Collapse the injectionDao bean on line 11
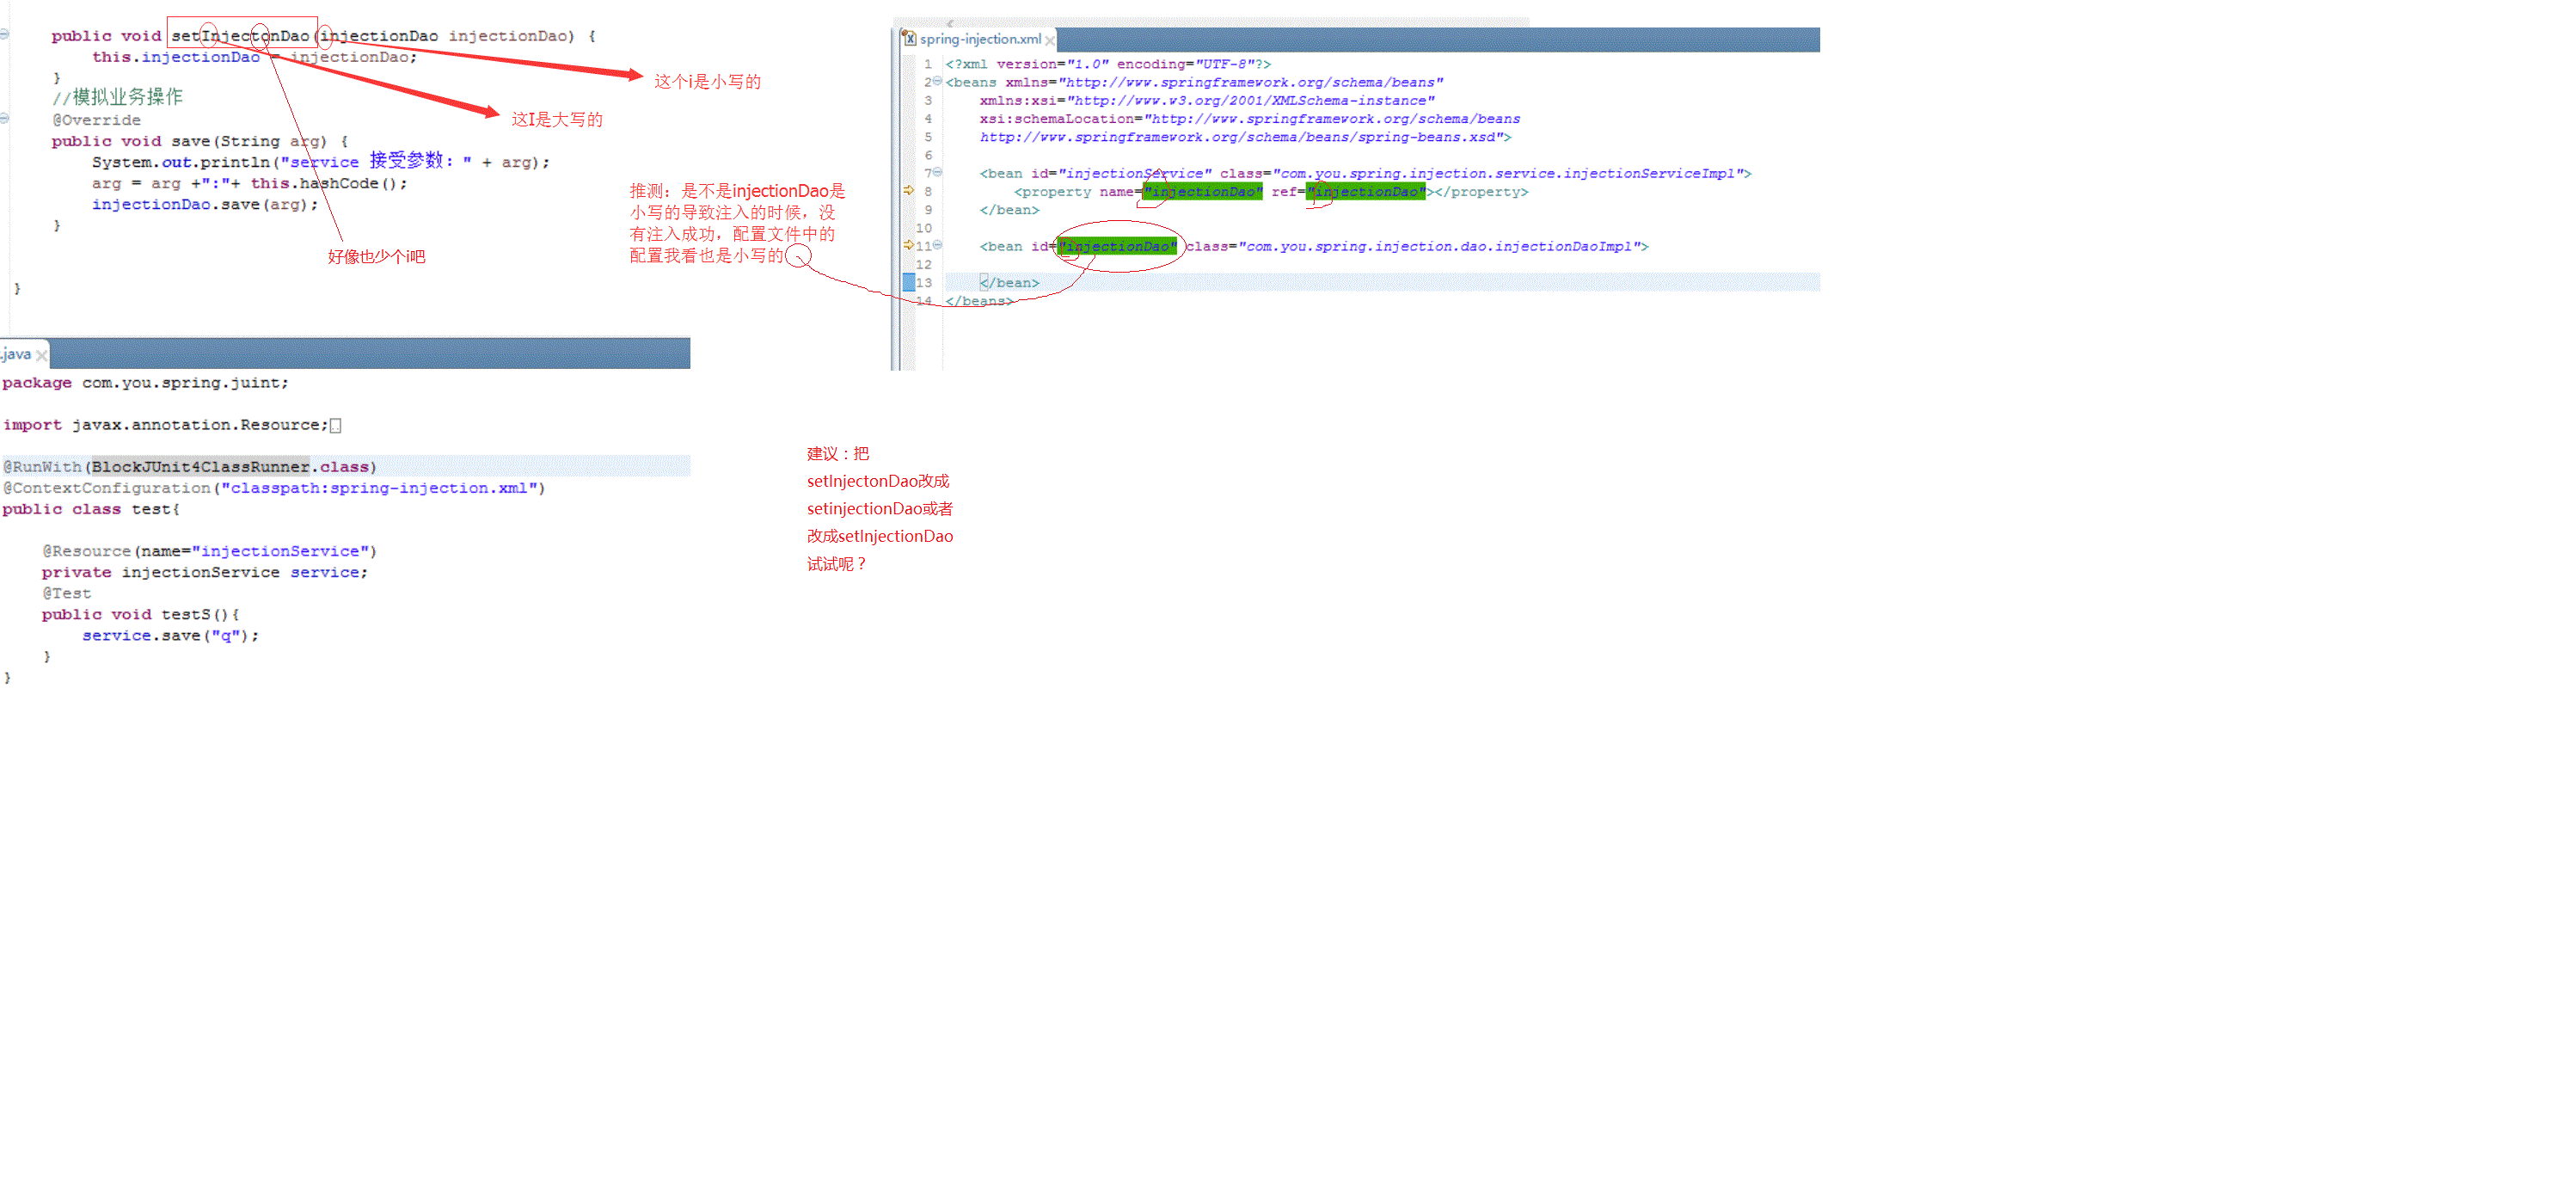The image size is (2576, 1192). [937, 245]
